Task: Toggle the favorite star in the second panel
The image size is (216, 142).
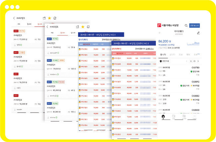Action: pos(83,27)
